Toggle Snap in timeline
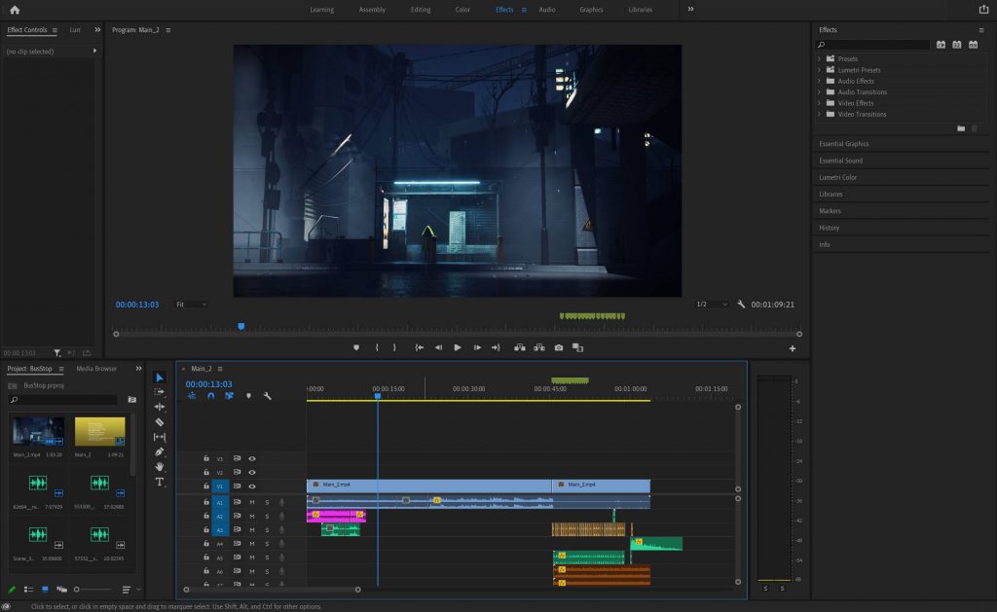 pyautogui.click(x=210, y=396)
